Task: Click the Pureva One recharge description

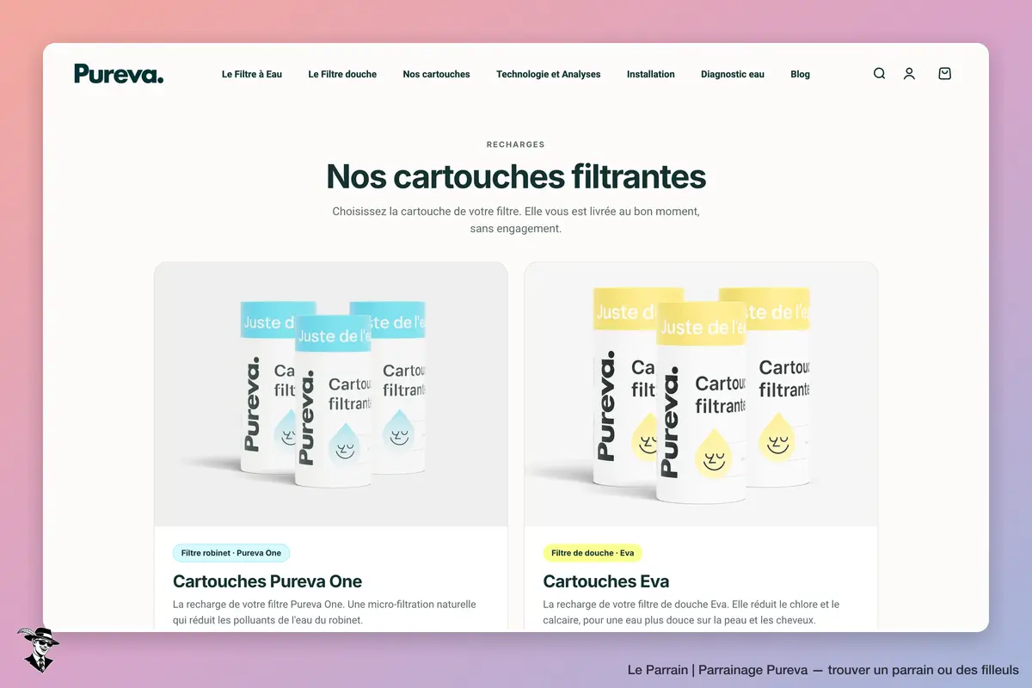Action: point(324,612)
